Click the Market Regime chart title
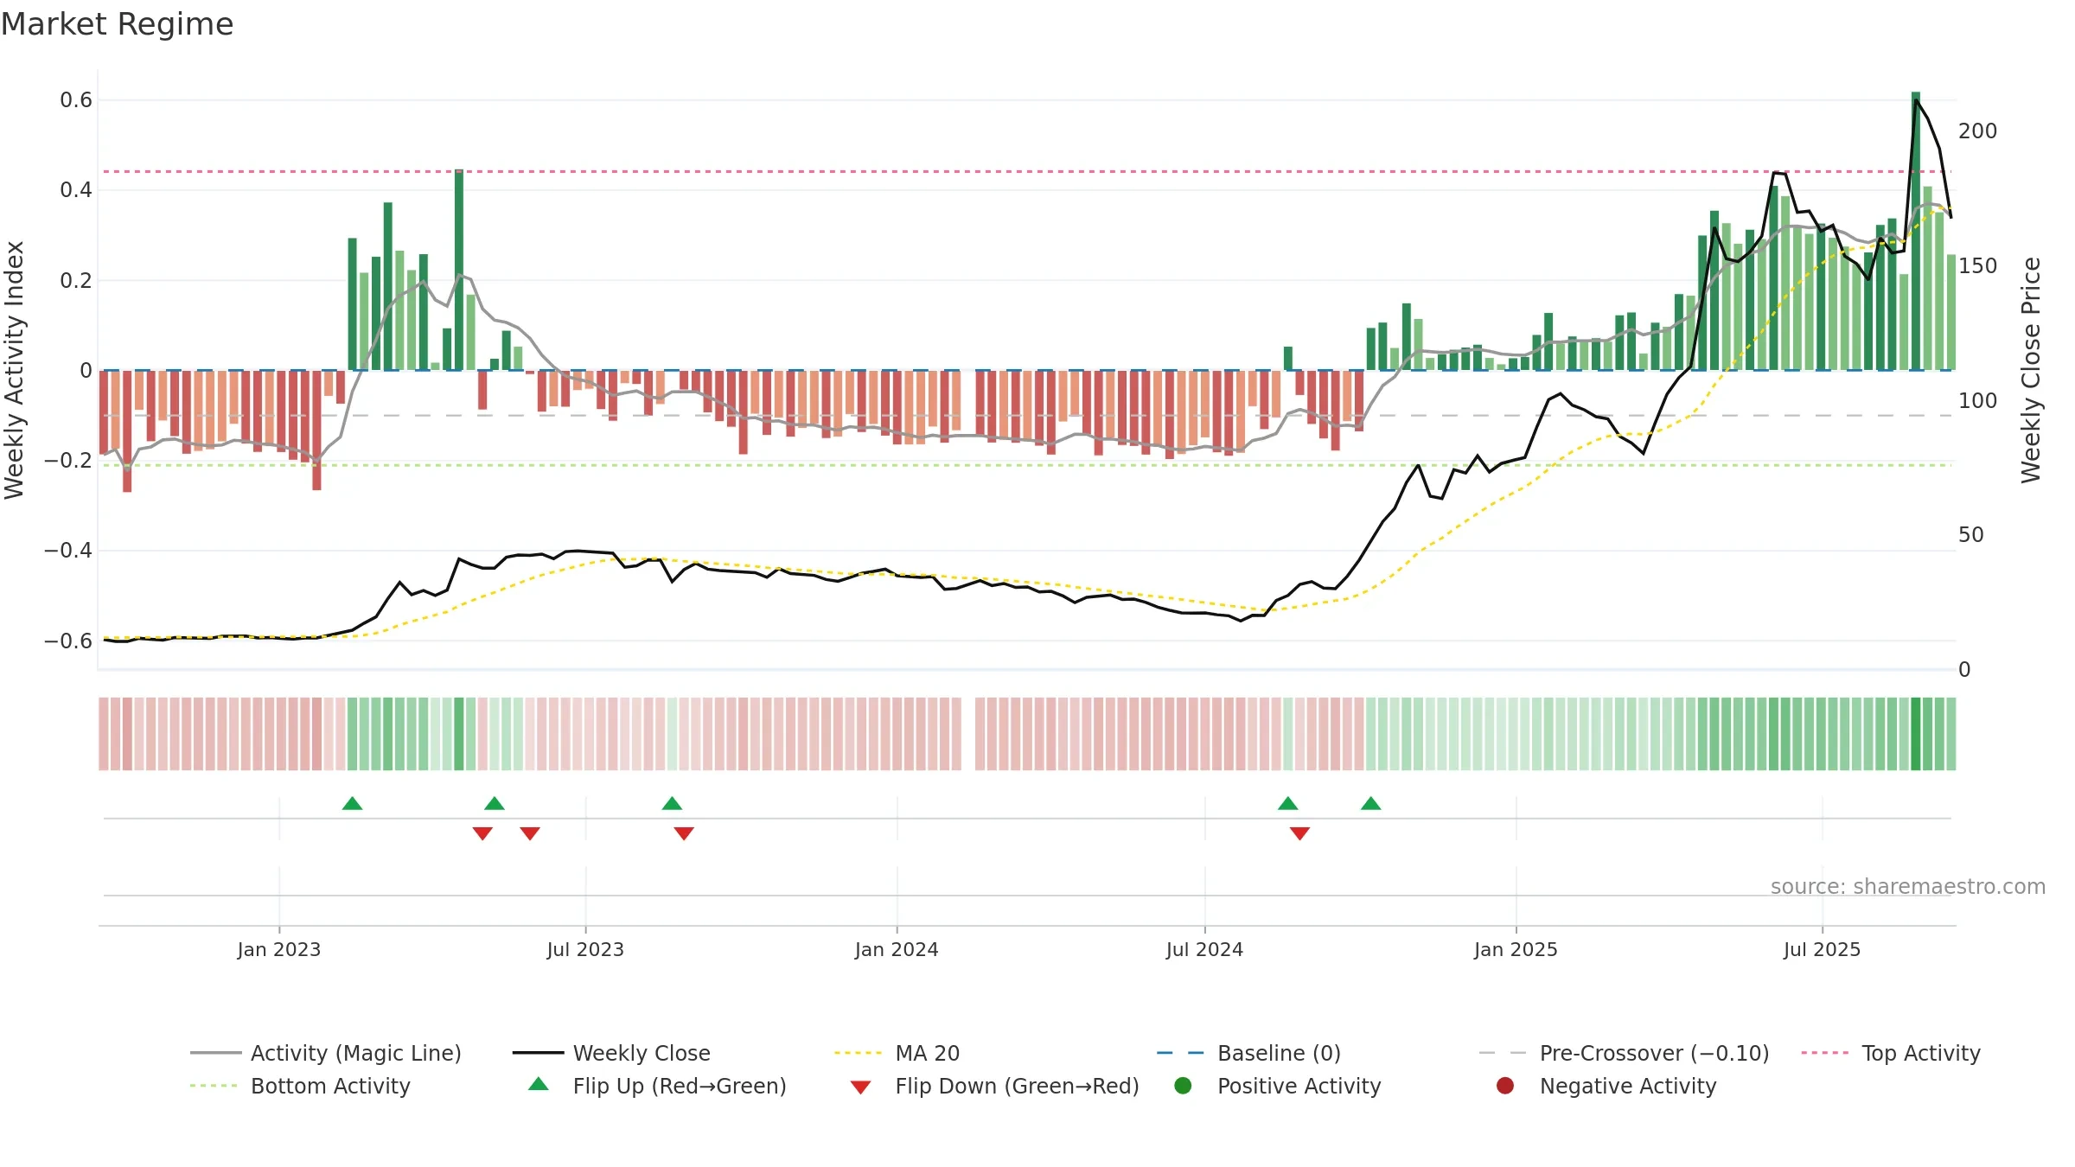Screen dimensions: 2075x1167 (x=118, y=24)
